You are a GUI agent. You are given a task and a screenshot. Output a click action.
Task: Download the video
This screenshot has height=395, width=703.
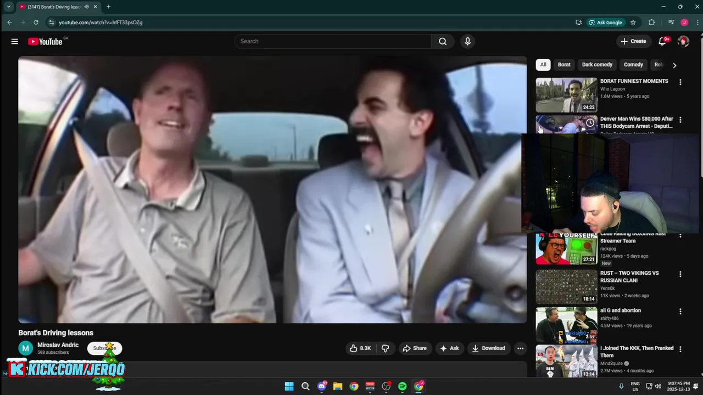pos(488,348)
